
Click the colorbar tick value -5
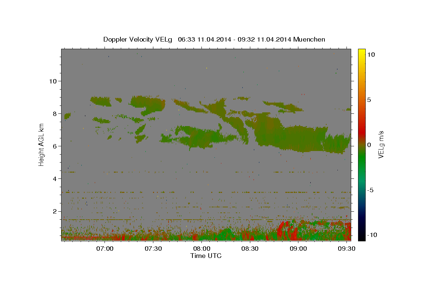[371, 190]
